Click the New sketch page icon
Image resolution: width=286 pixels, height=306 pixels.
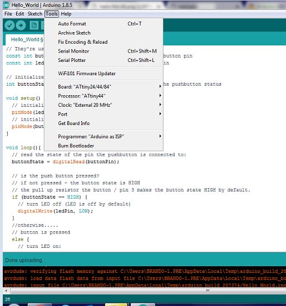tap(34, 25)
